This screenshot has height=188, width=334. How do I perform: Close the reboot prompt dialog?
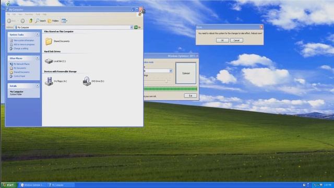(261, 27)
